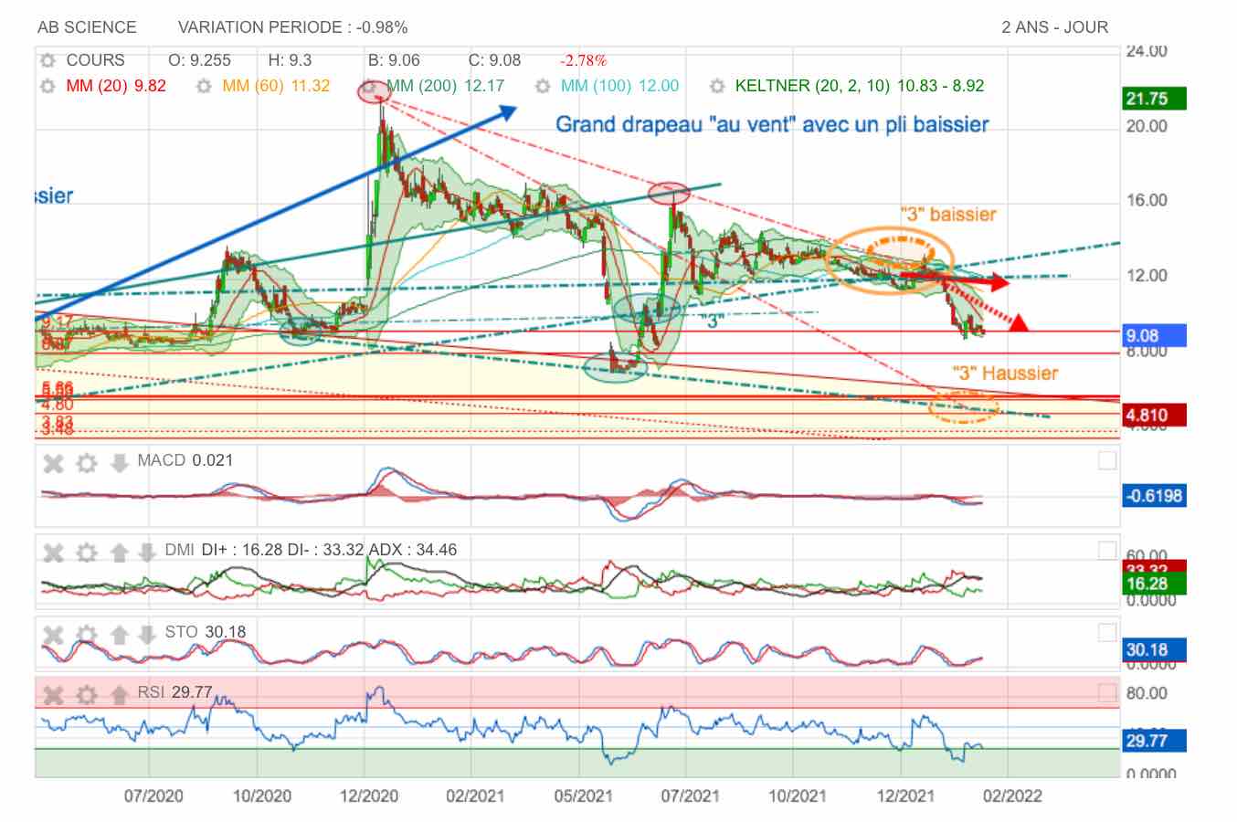Click the STO 30.18 axis value tag
The height and width of the screenshot is (822, 1237).
[1155, 650]
